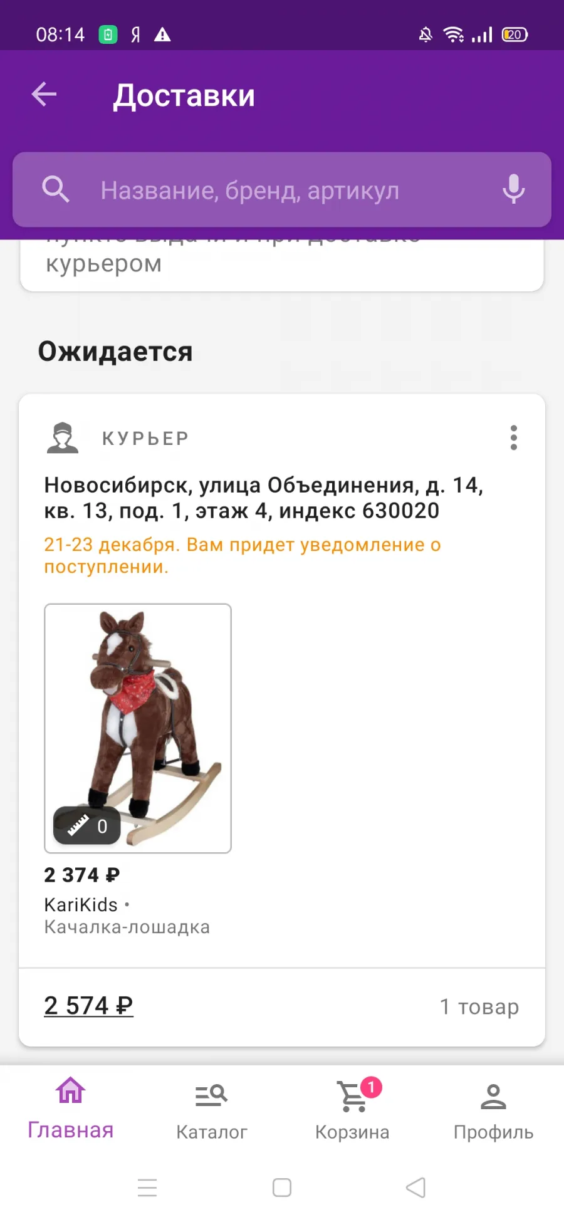
Task: Tap the Android back triangle button
Action: click(x=416, y=1188)
